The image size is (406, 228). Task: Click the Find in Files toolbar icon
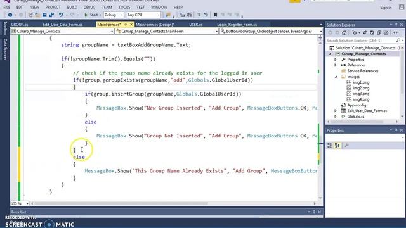(x=168, y=15)
